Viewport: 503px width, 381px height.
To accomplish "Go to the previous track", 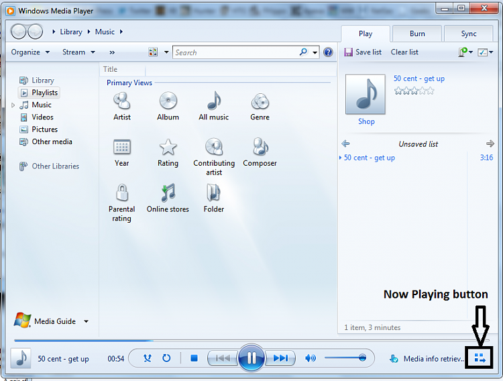I will (223, 358).
